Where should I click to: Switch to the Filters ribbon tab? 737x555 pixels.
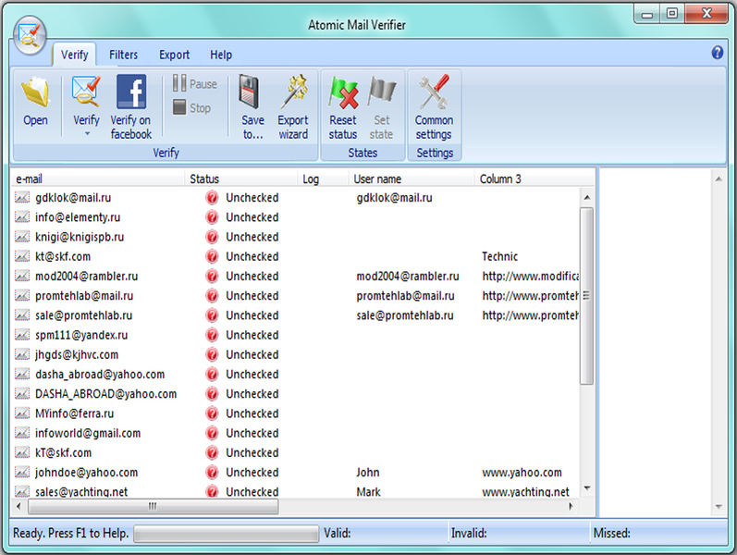pos(123,55)
